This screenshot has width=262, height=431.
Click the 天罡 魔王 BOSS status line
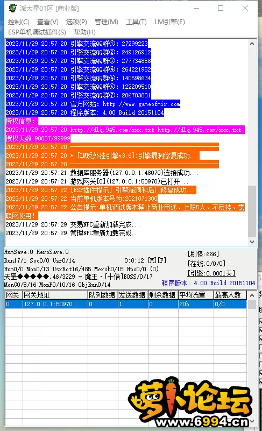[79, 277]
